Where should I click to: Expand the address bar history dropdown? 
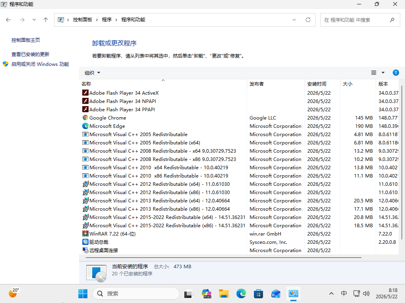click(294, 20)
